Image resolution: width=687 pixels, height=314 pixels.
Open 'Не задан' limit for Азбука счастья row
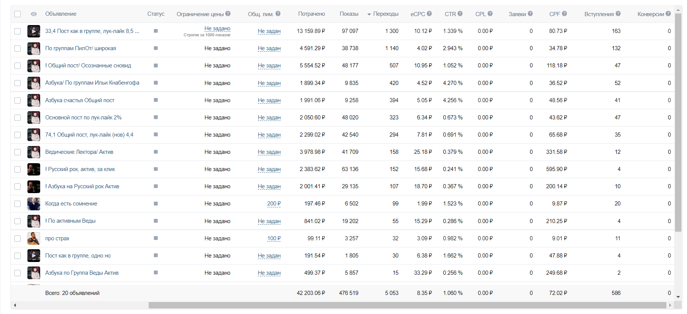[269, 100]
